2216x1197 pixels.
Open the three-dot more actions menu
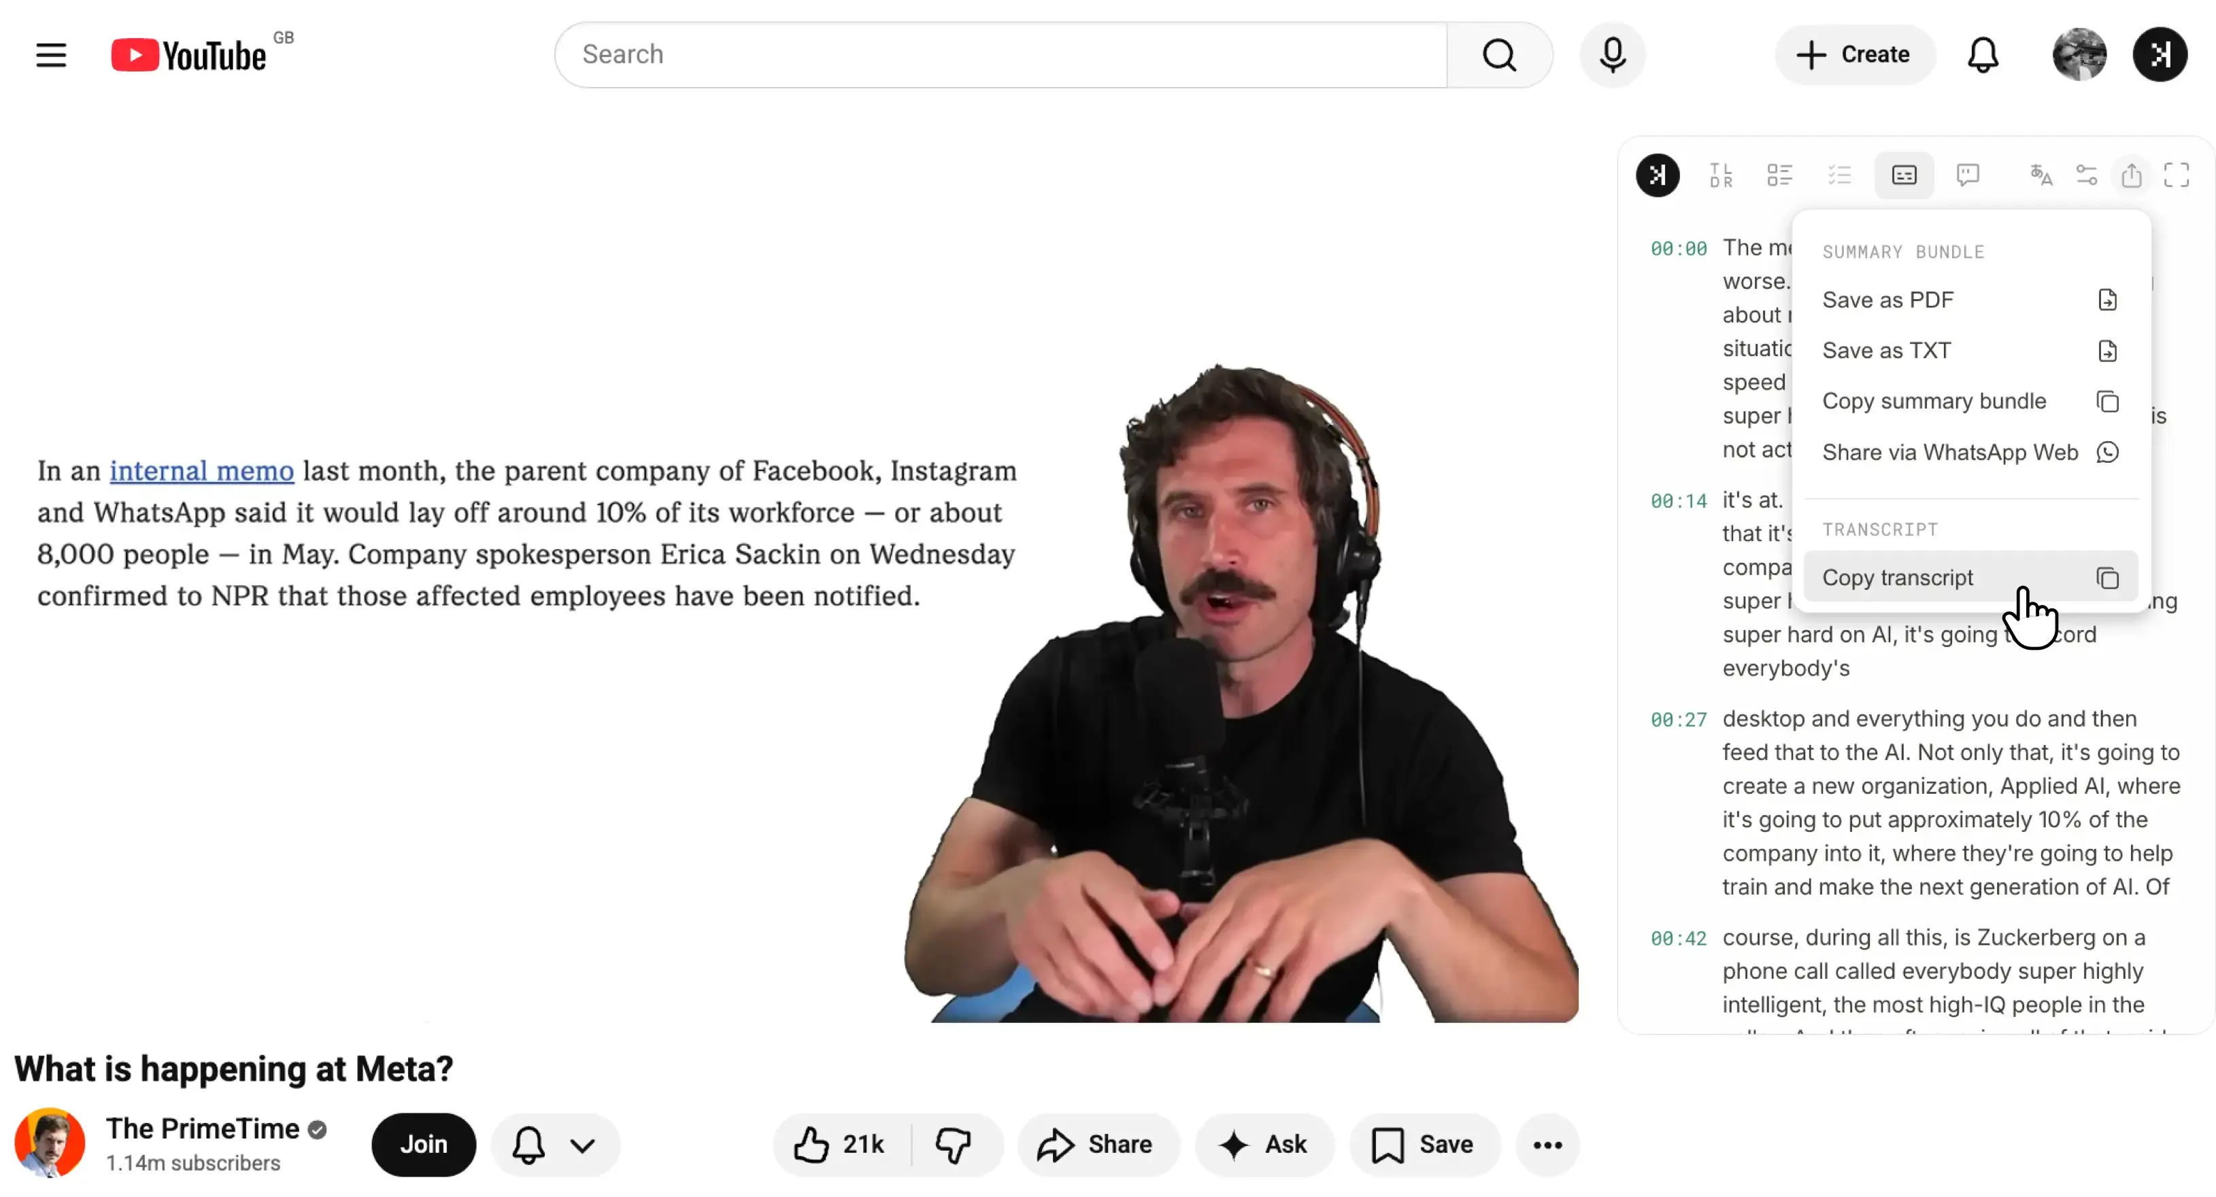click(1547, 1145)
